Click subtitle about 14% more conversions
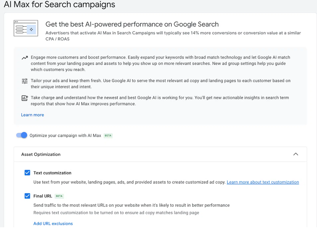317x231 pixels. click(173, 36)
